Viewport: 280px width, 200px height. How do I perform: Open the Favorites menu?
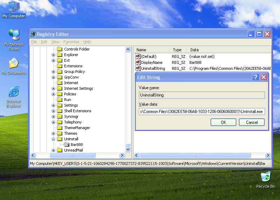71,42
